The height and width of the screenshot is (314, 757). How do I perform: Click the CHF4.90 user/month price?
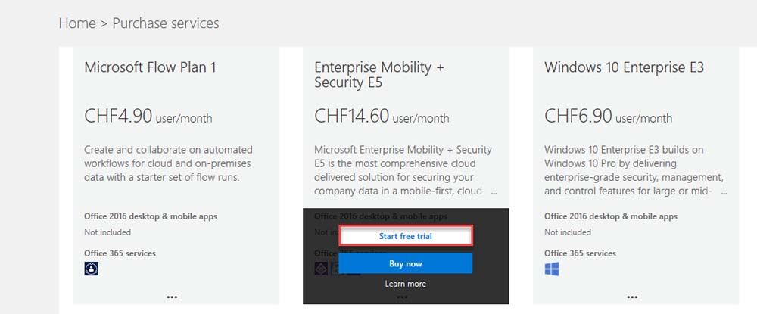tap(148, 117)
